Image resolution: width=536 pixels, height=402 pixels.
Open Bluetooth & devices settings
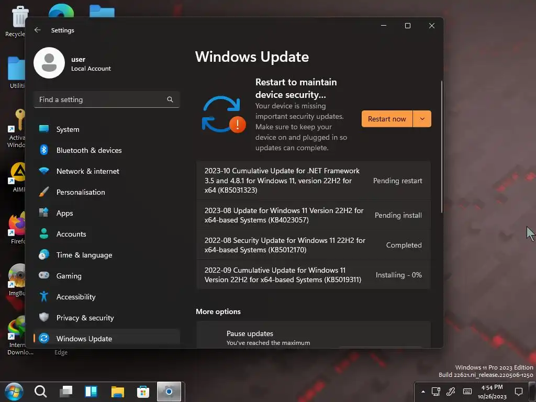[107, 150]
